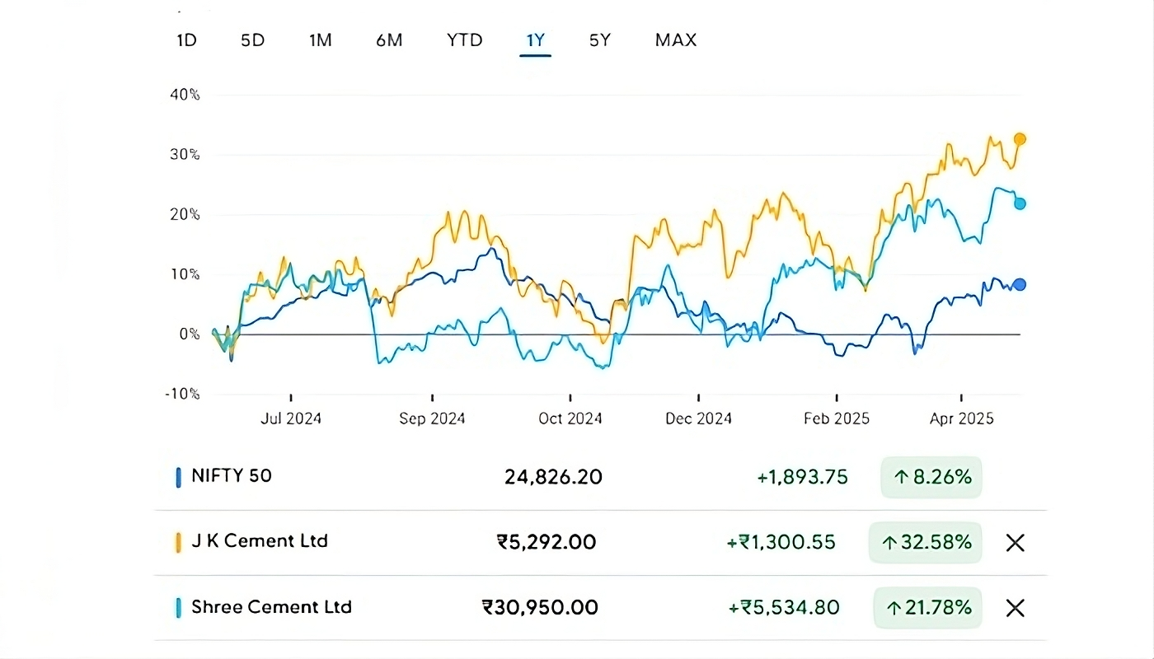Viewport: 1154px width, 659px height.
Task: Click the orange J K Cement endpoint dot
Action: pyautogui.click(x=1020, y=138)
